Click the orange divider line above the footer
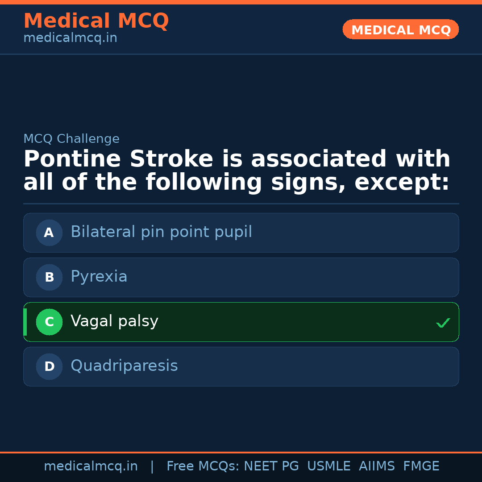This screenshot has width=482, height=482. click(x=241, y=453)
